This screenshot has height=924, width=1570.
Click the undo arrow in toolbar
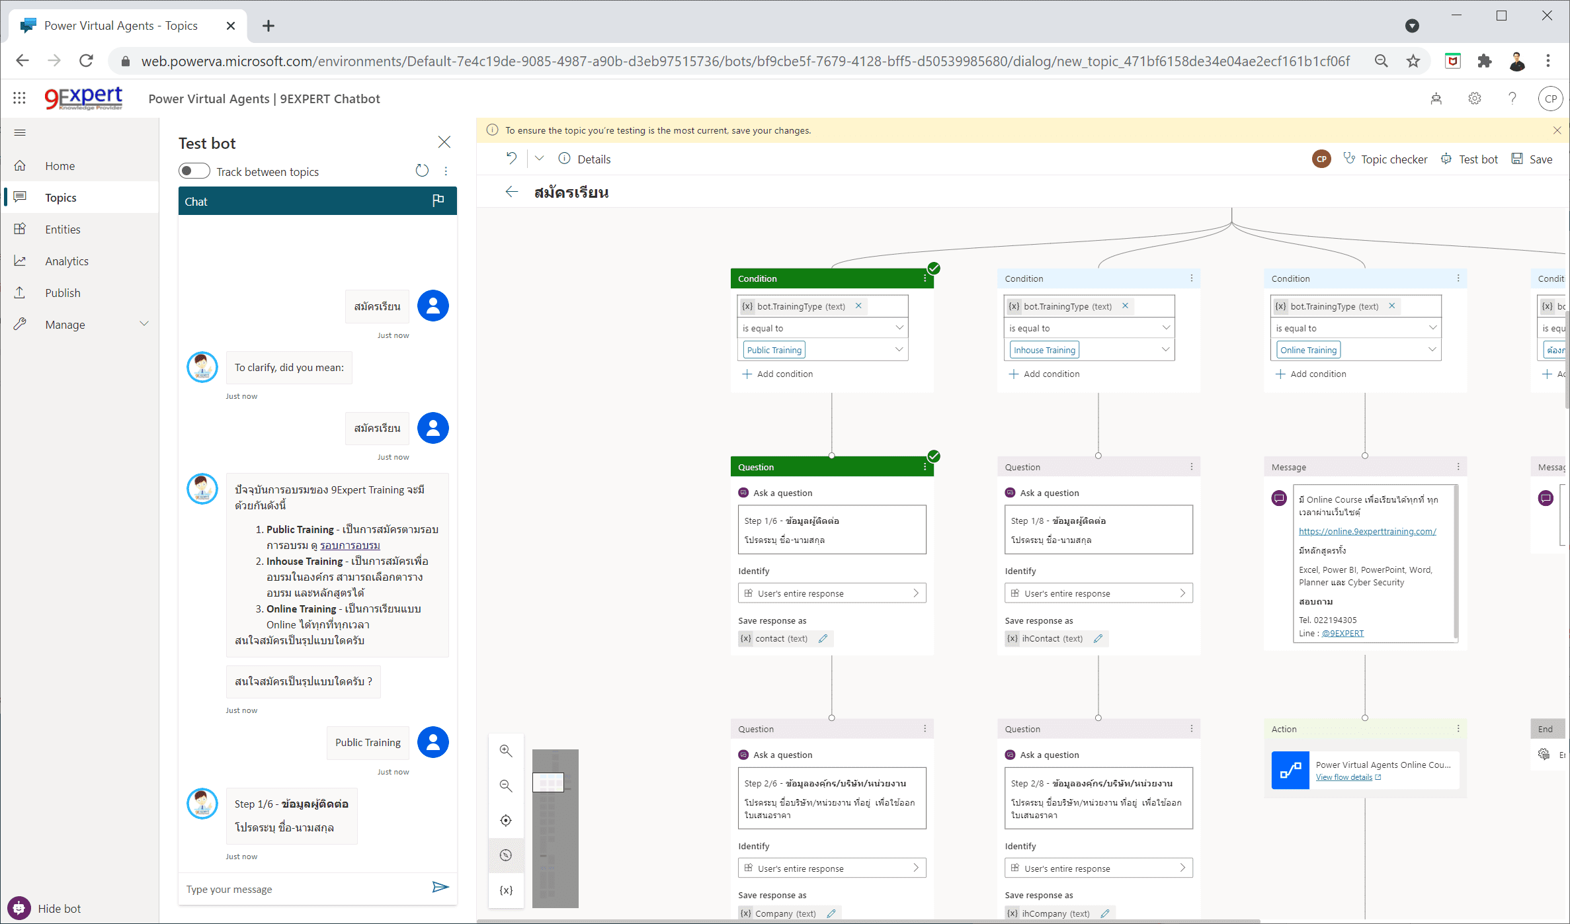(511, 159)
